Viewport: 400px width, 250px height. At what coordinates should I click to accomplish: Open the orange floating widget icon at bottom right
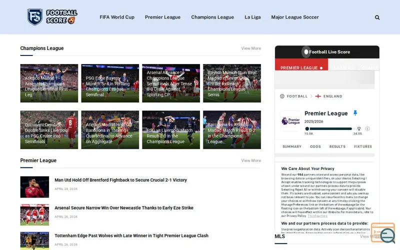click(x=383, y=232)
